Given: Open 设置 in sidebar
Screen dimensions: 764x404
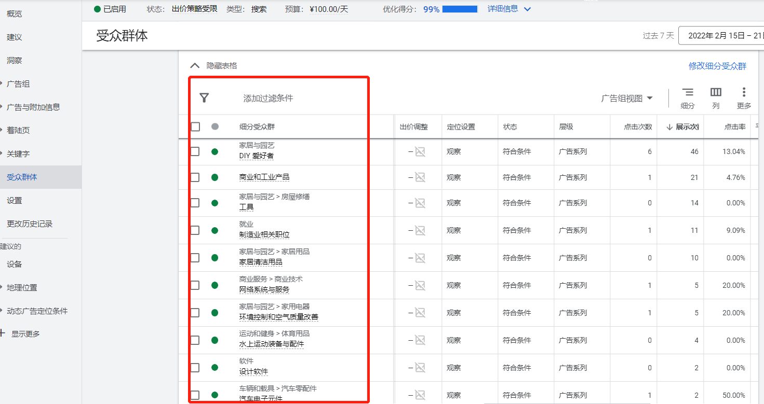Looking at the screenshot, I should [x=15, y=201].
